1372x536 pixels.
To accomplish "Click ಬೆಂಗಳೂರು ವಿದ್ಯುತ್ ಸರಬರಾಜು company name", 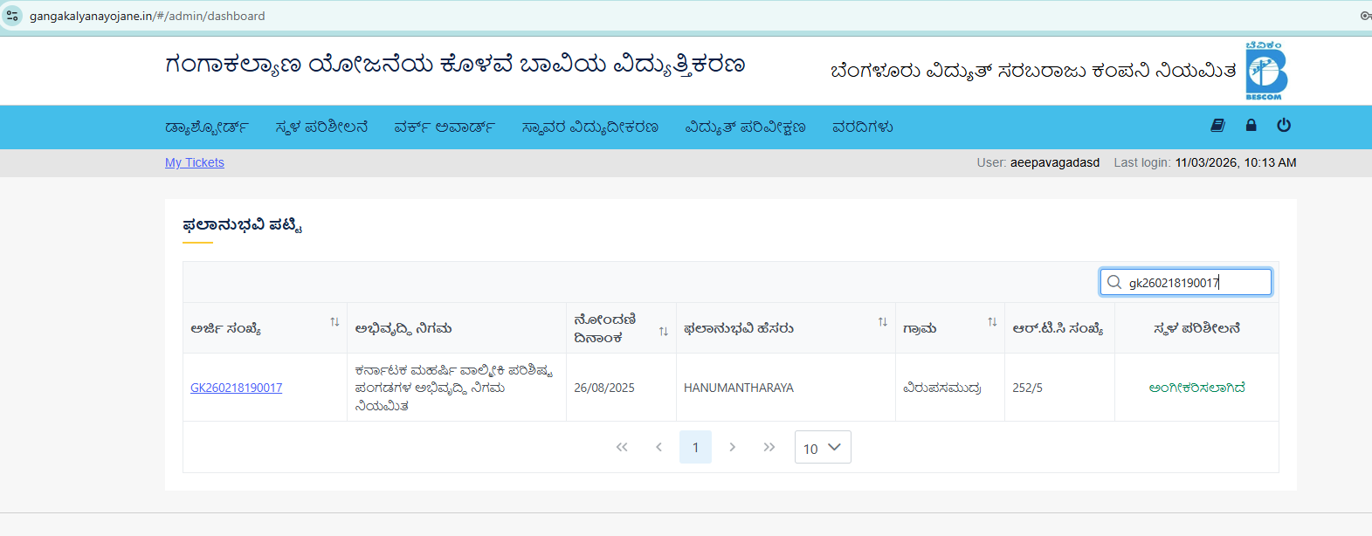I will coord(1033,71).
